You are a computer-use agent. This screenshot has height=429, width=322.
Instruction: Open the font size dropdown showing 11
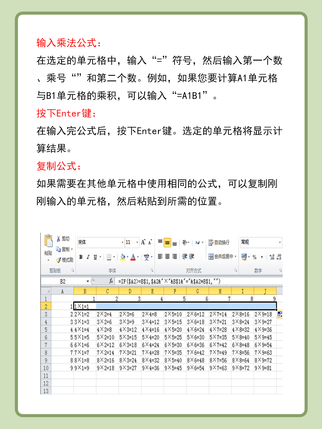(x=137, y=242)
